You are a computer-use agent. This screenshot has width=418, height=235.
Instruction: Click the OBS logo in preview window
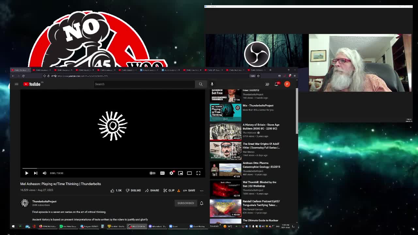(257, 54)
